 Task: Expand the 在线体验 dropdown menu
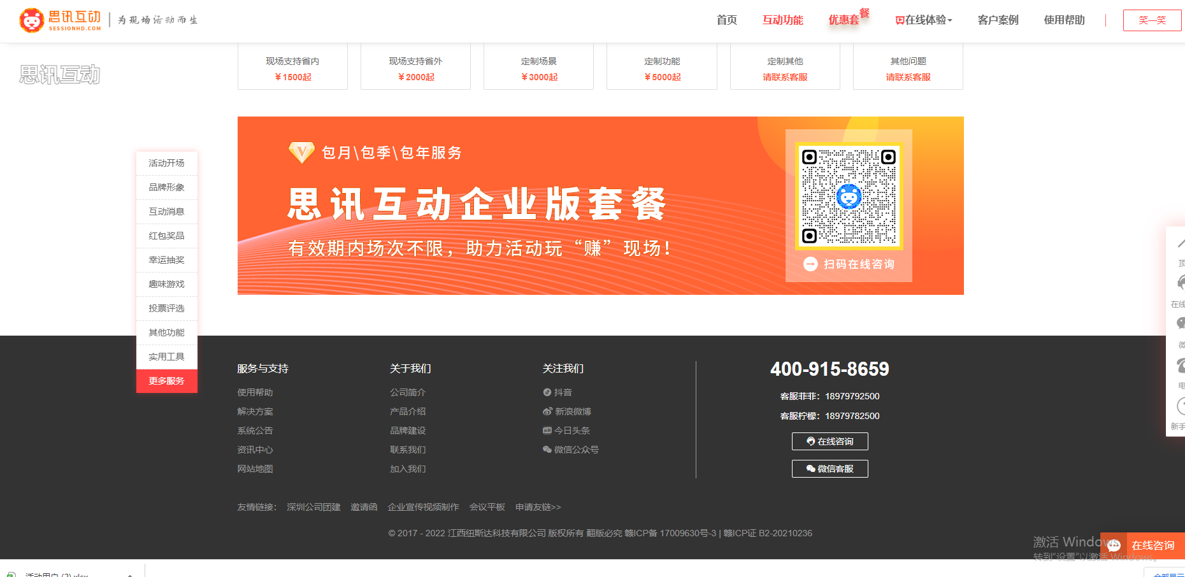924,20
